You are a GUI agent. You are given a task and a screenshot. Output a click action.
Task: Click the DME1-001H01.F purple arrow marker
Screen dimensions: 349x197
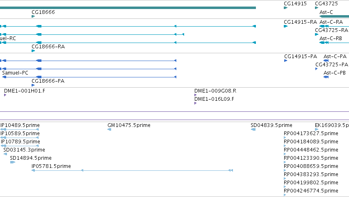5,95
